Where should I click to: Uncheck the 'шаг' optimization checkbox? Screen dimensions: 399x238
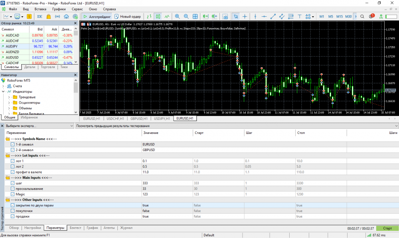click(13, 183)
